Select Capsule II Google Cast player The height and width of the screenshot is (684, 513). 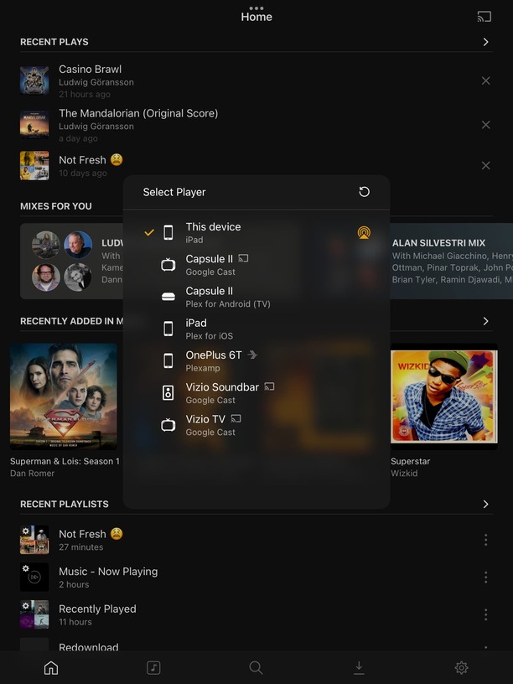[256, 265]
